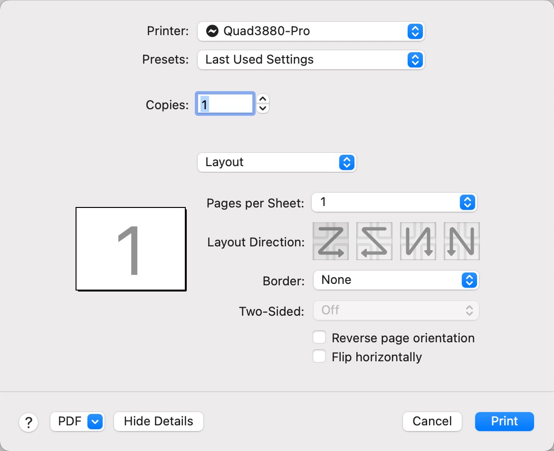Screen dimensions: 554x451
Task: Click the copies increment up arrow
Action: pos(263,99)
